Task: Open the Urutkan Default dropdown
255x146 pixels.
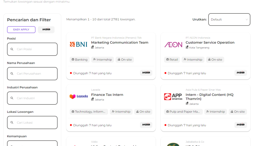Action: coord(229,19)
